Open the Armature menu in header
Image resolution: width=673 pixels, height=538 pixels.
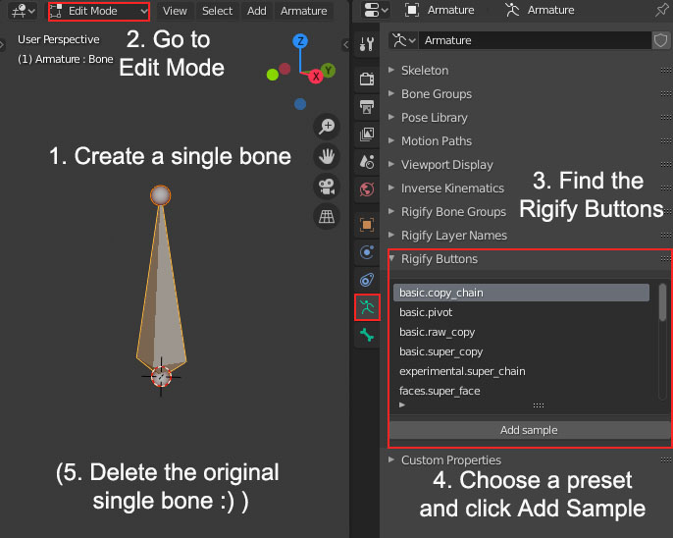tap(304, 11)
